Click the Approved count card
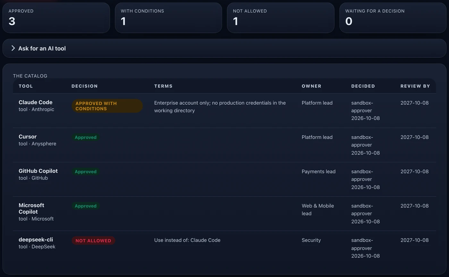Image resolution: width=449 pixels, height=277 pixels. click(56, 18)
